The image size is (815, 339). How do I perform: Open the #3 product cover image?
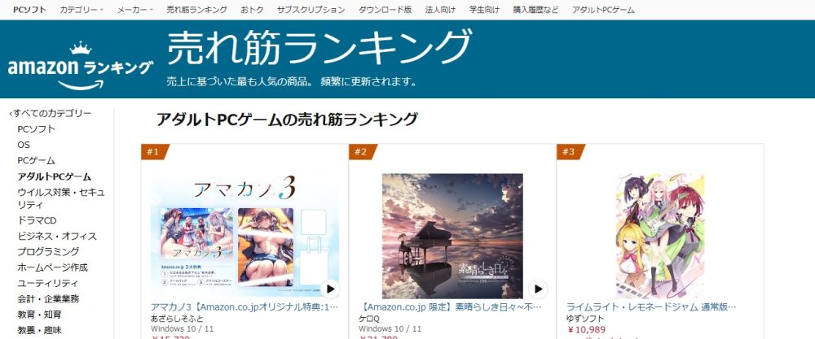[660, 236]
